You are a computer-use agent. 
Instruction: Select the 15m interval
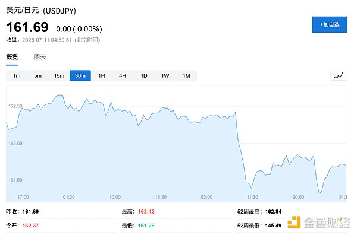tap(59, 75)
